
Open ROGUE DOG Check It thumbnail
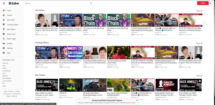[x=71, y=85]
